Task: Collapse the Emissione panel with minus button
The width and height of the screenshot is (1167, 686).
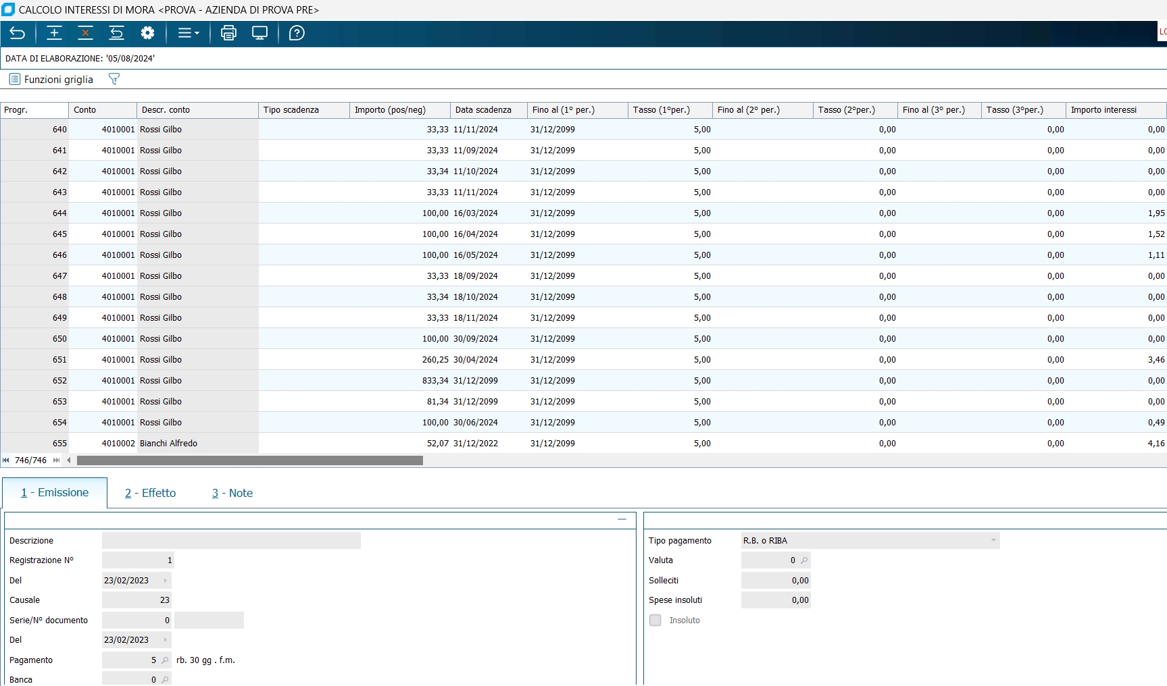Action: tap(622, 520)
